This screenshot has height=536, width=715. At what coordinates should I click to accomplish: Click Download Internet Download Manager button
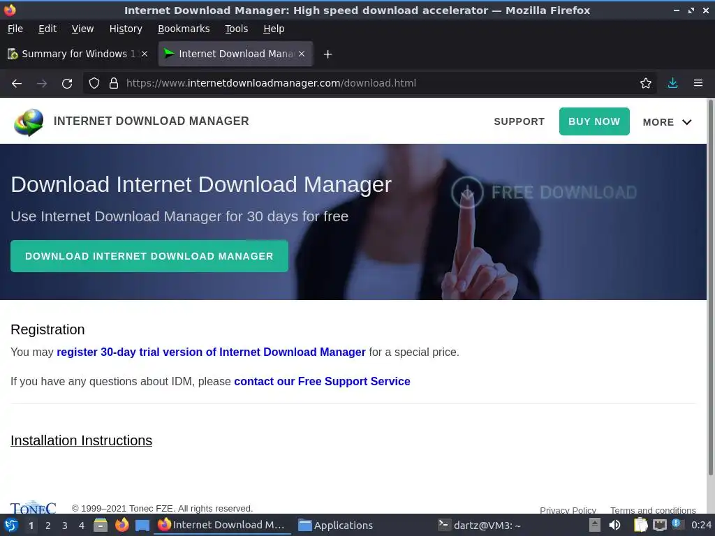149,256
